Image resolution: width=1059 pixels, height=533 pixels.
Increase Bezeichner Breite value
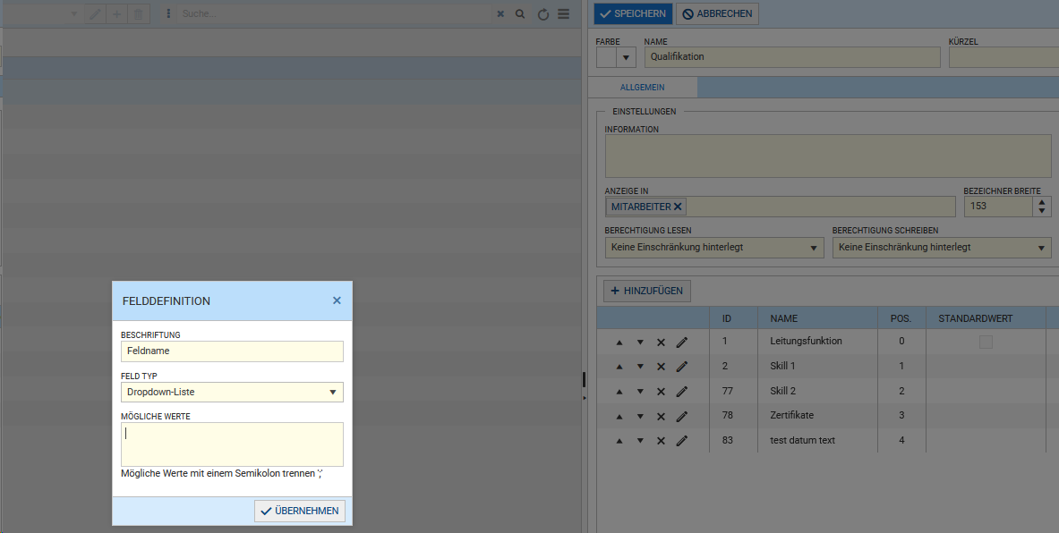tap(1042, 202)
